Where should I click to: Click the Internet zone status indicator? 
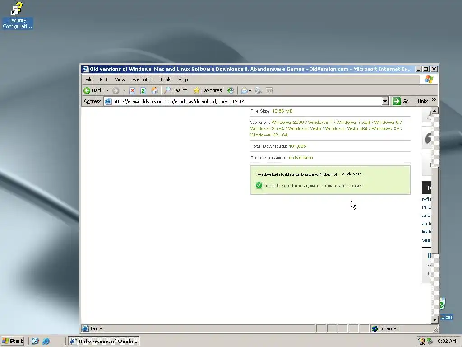(385, 328)
